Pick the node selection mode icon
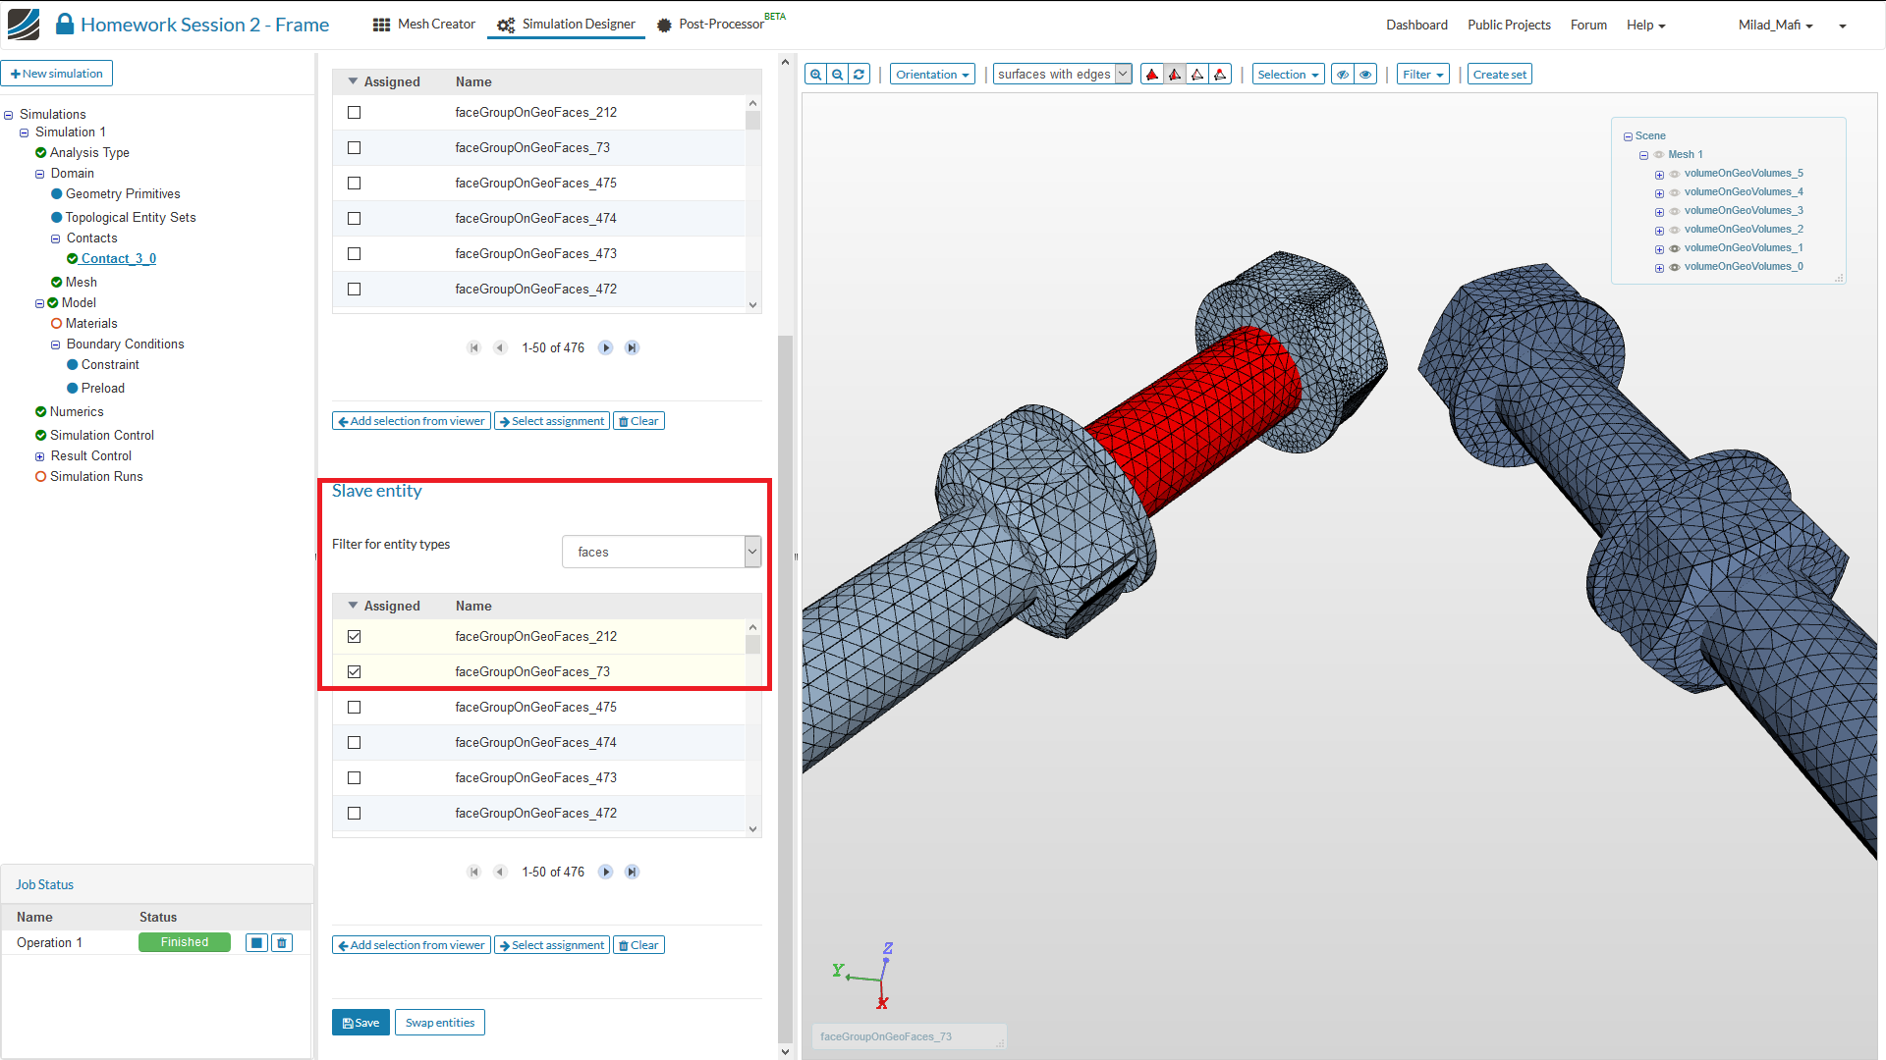1886x1060 pixels. [x=1220, y=75]
